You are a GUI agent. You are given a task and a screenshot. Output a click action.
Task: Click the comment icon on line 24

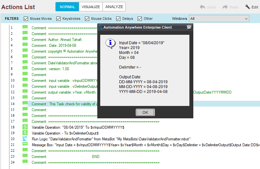coord(25,162)
